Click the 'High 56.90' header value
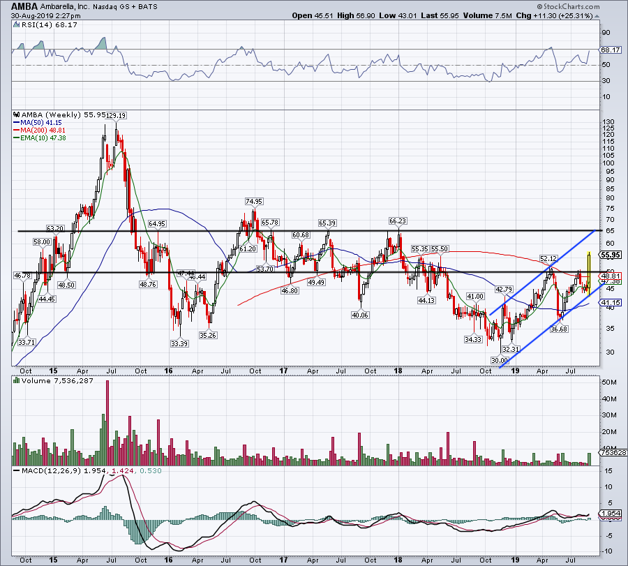The width and height of the screenshot is (628, 566). pyautogui.click(x=356, y=15)
